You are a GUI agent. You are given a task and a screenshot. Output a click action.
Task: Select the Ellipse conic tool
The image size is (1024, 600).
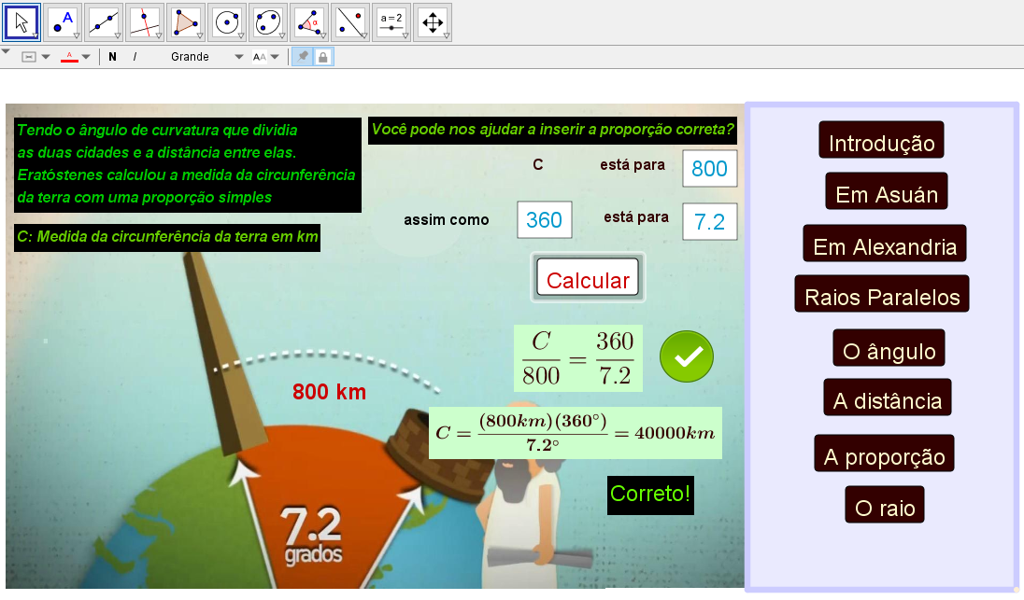click(268, 22)
